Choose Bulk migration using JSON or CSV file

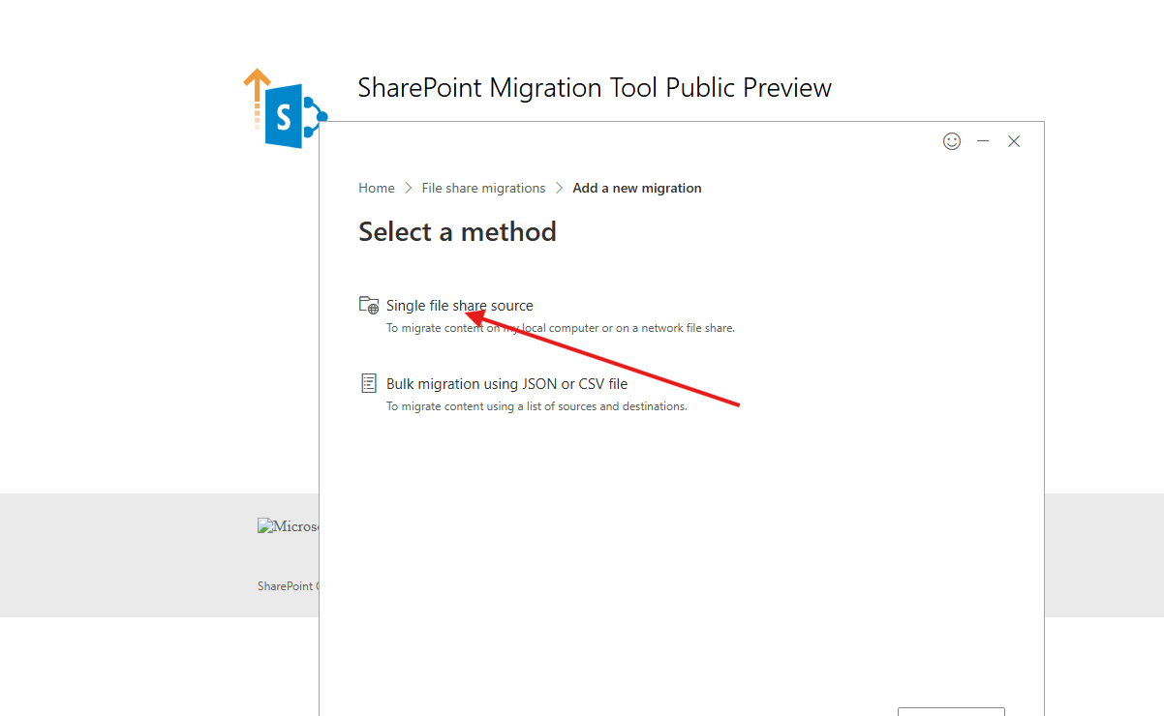click(506, 384)
